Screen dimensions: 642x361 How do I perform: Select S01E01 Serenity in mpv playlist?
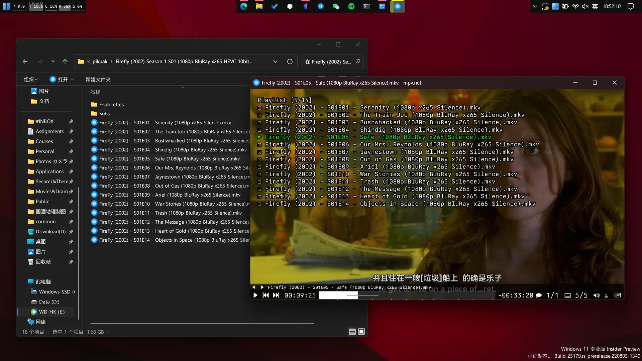pyautogui.click(x=369, y=108)
